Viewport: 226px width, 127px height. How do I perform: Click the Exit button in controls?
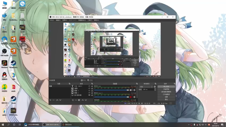coord(166,100)
